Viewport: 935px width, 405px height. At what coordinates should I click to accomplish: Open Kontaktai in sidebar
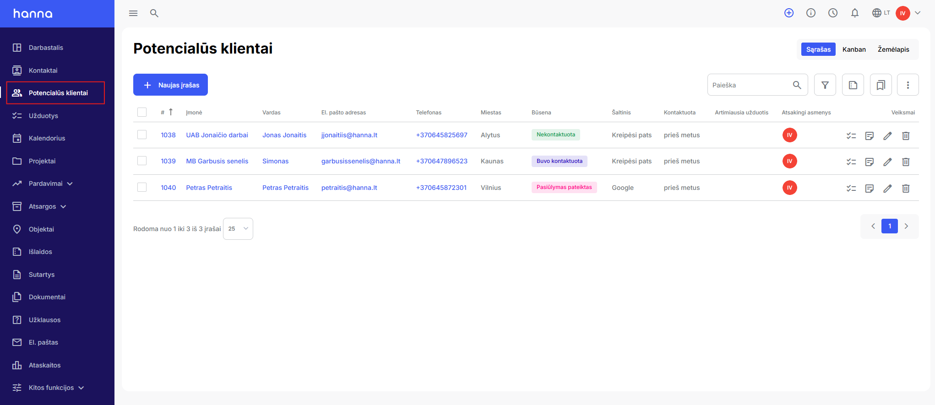pos(43,70)
